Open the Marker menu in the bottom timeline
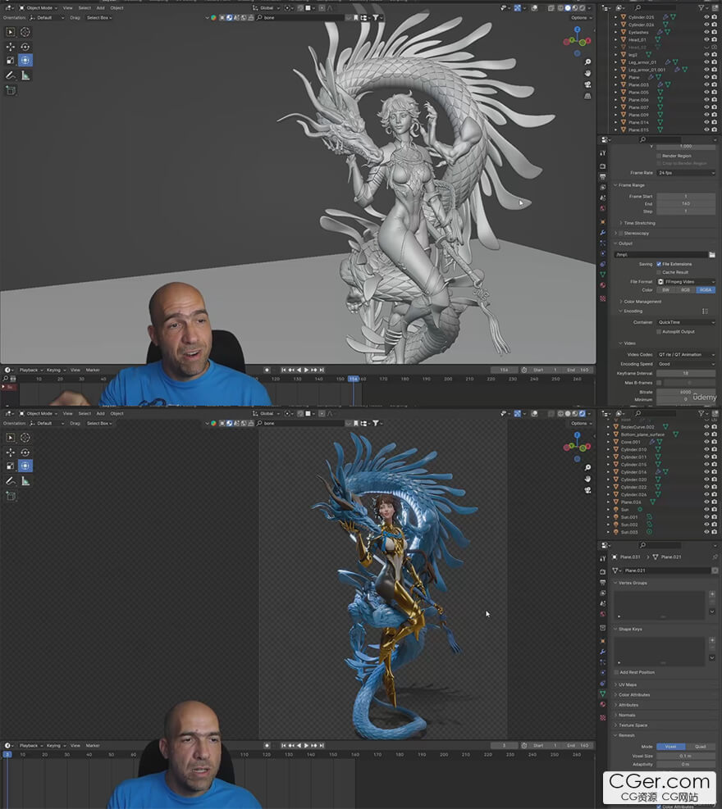The image size is (722, 809). pos(93,746)
